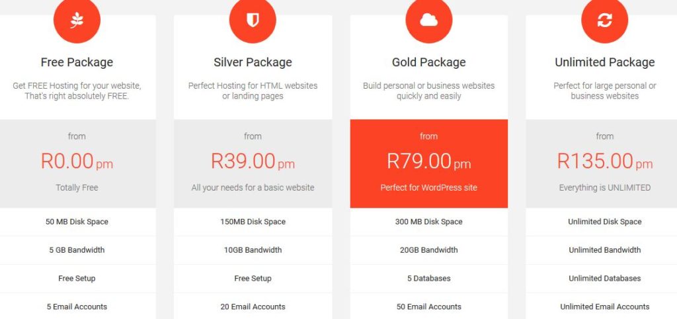677x319 pixels.
Task: Click Perfect for WordPress site text
Action: point(428,187)
